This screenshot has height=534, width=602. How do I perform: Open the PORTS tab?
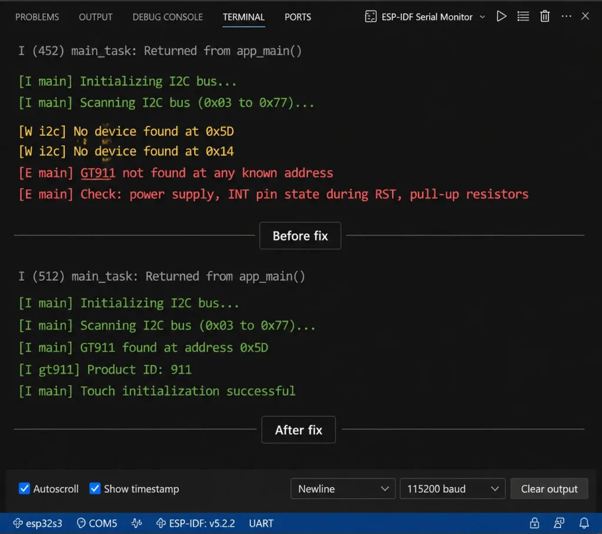click(297, 17)
